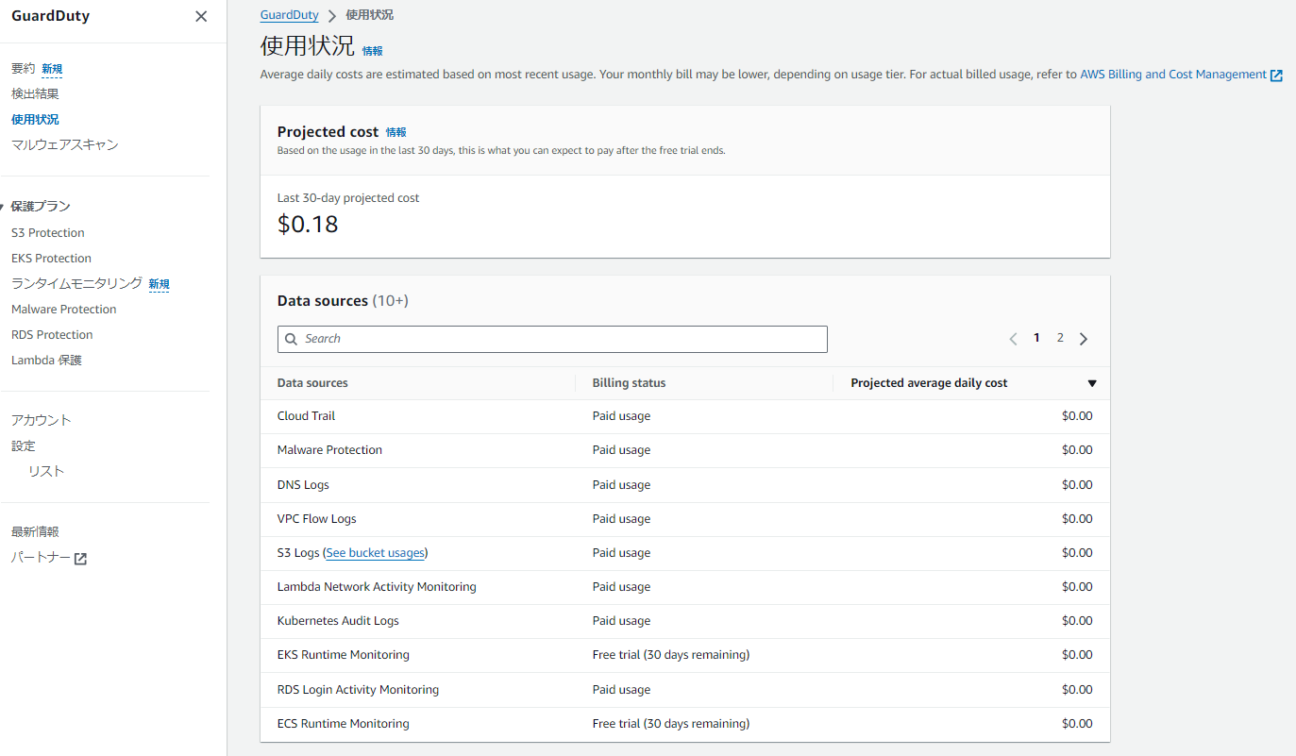The image size is (1296, 756).
Task: Select the DNS Logs row name
Action: (x=303, y=485)
